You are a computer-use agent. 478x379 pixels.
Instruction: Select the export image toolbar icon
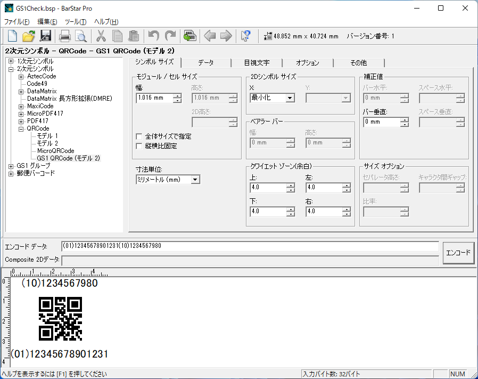(189, 36)
